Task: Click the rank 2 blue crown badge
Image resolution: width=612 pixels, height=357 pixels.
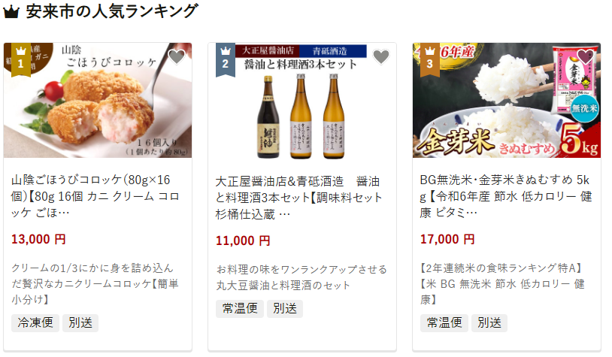Action: pyautogui.click(x=226, y=59)
